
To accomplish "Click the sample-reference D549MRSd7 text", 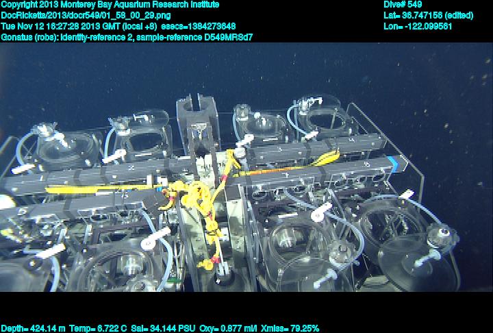I will (x=203, y=37).
